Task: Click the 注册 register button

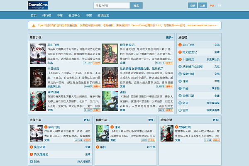Action: pyautogui.click(x=203, y=5)
